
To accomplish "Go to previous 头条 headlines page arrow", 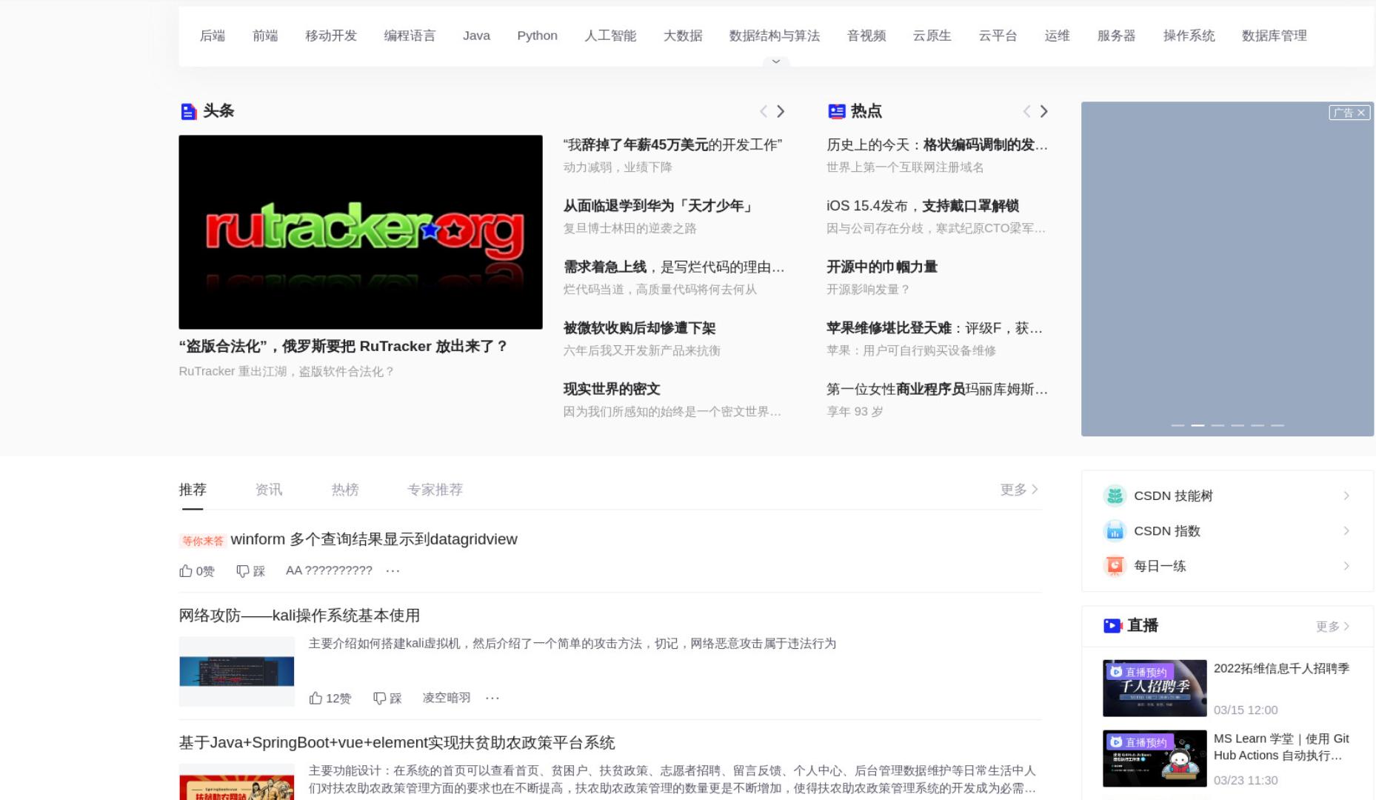I will pos(763,111).
